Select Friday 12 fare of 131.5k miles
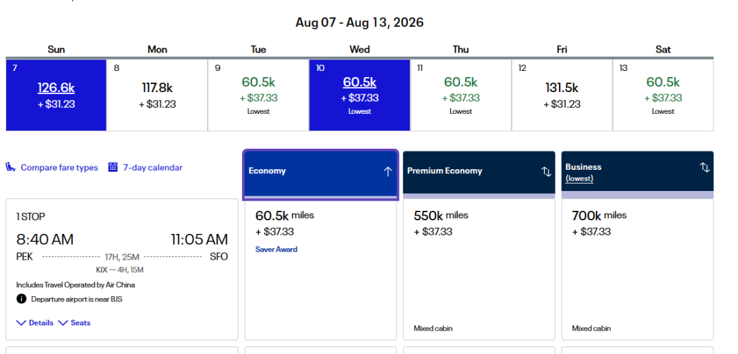Viewport: 738px width, 354px height. [x=562, y=95]
